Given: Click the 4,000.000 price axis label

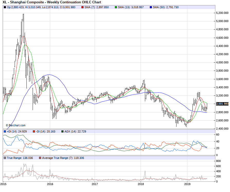Looking at the screenshot, I should (x=222, y=62).
